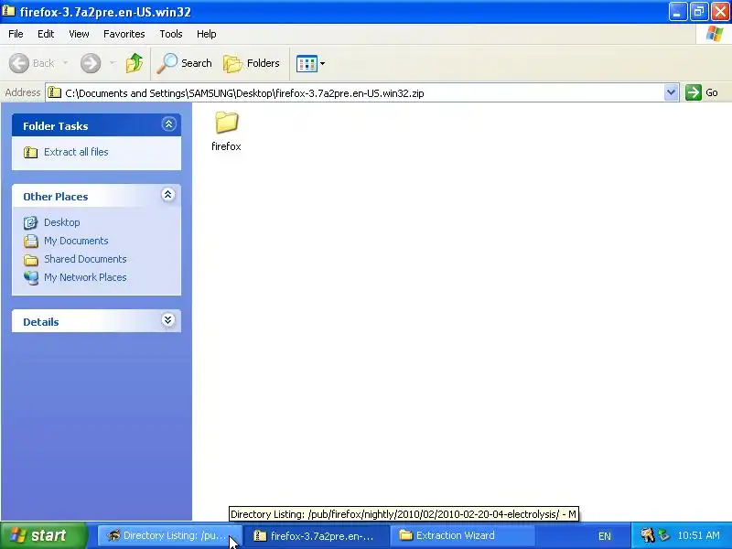Open the Tools menu
Image resolution: width=732 pixels, height=549 pixels.
point(171,34)
